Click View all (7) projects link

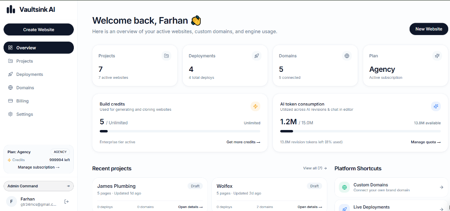coord(315,168)
